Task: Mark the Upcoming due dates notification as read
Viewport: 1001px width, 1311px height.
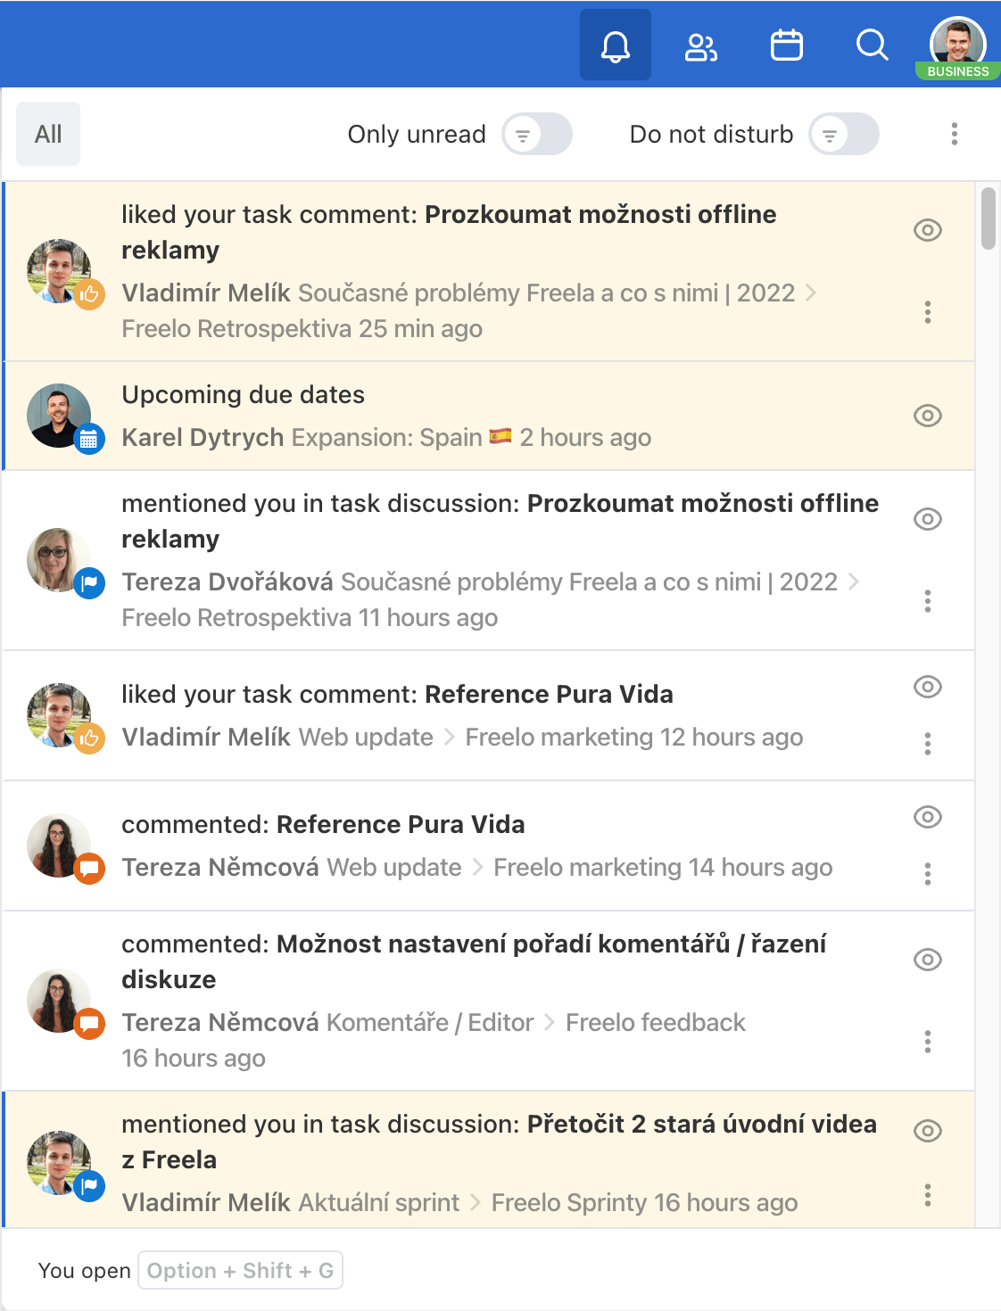Action: click(927, 416)
